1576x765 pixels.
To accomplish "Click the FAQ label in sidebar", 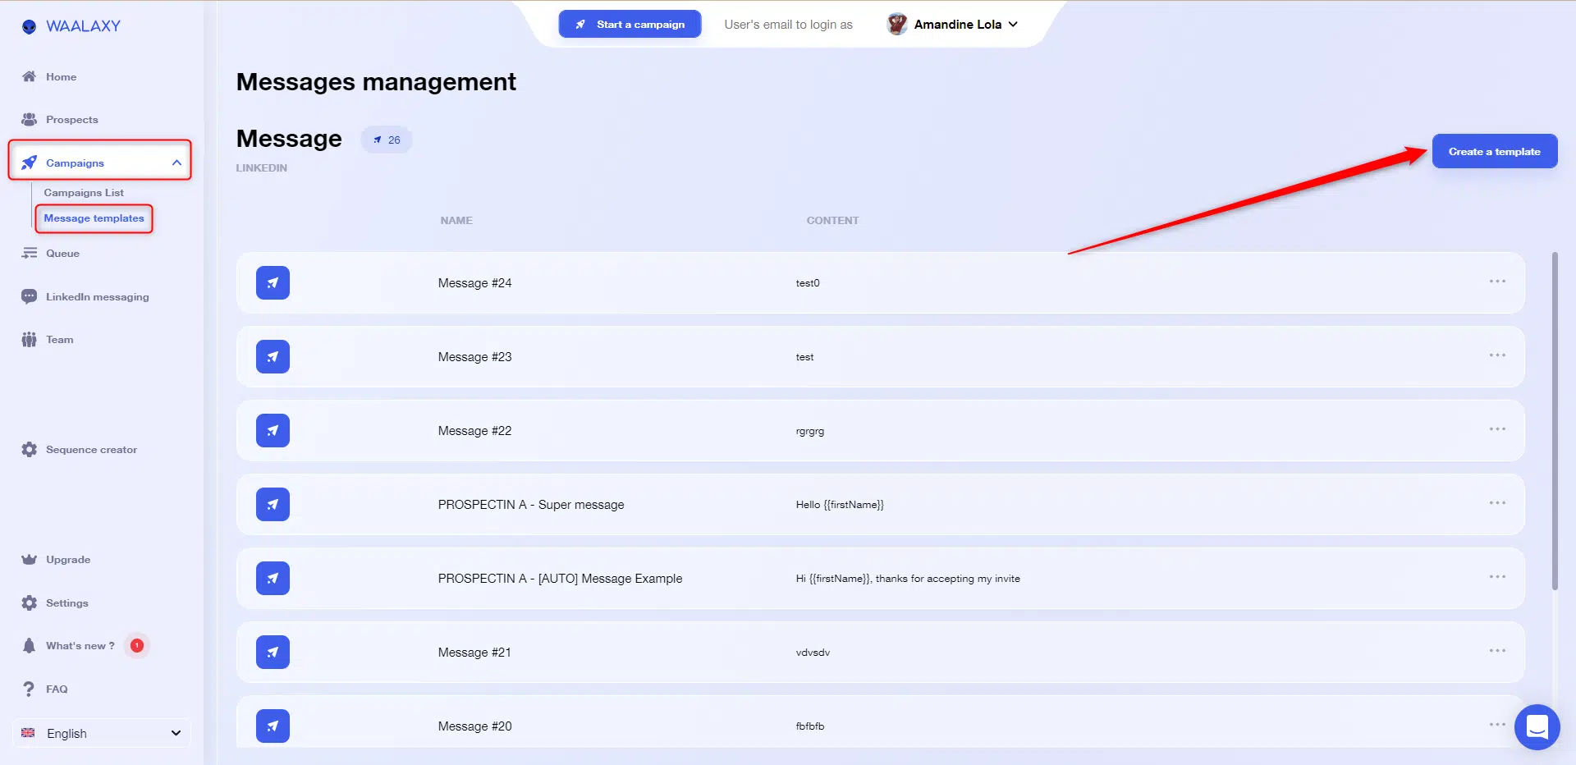I will (57, 689).
